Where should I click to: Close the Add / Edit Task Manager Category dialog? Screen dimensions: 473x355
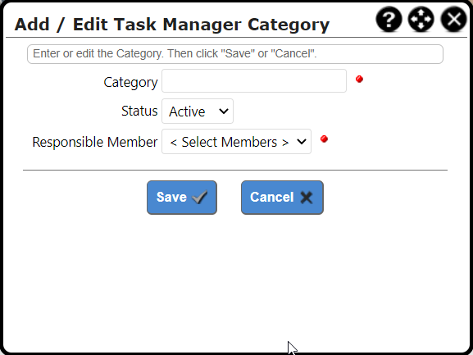click(453, 20)
